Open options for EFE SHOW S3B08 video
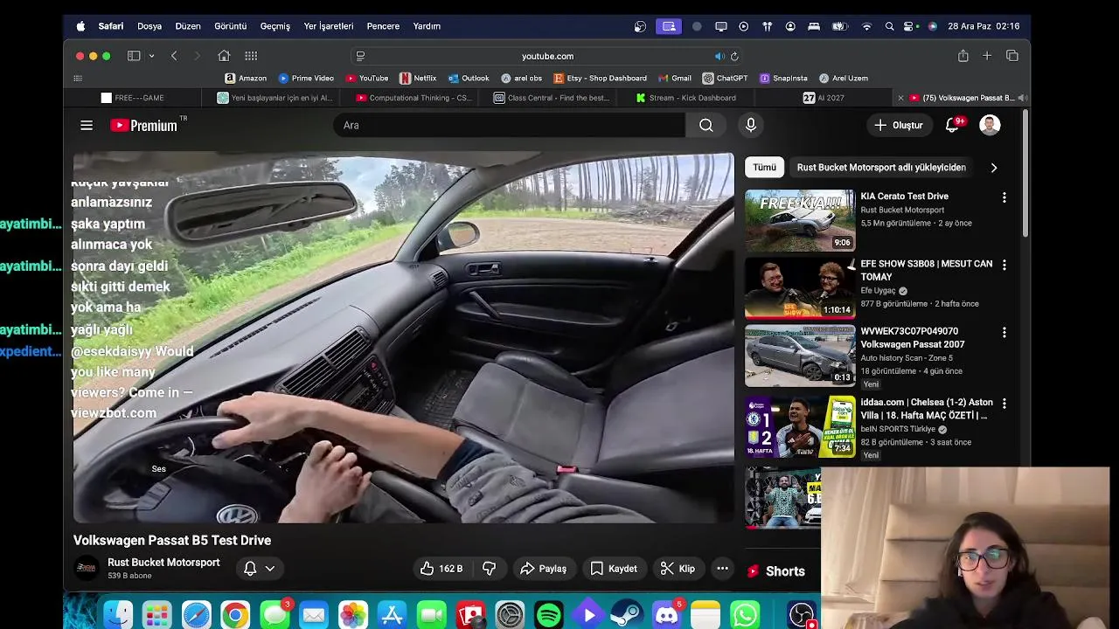1119x629 pixels. pyautogui.click(x=1004, y=265)
